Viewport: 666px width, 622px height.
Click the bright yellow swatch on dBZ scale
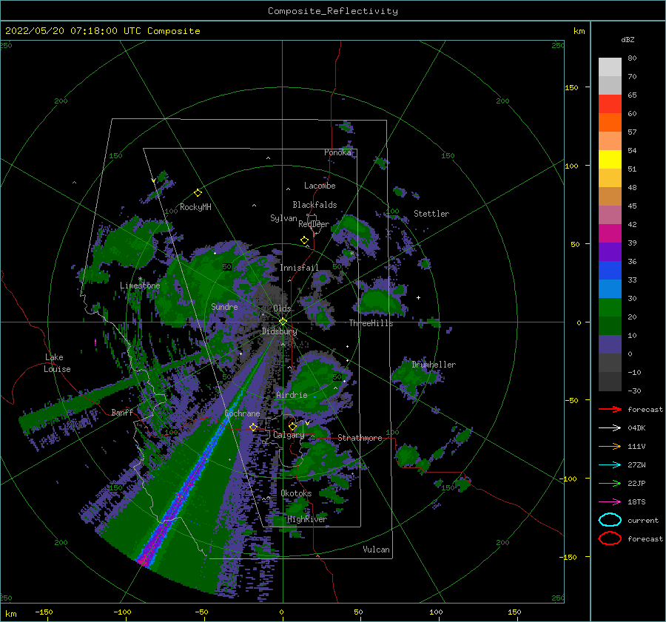(610, 160)
